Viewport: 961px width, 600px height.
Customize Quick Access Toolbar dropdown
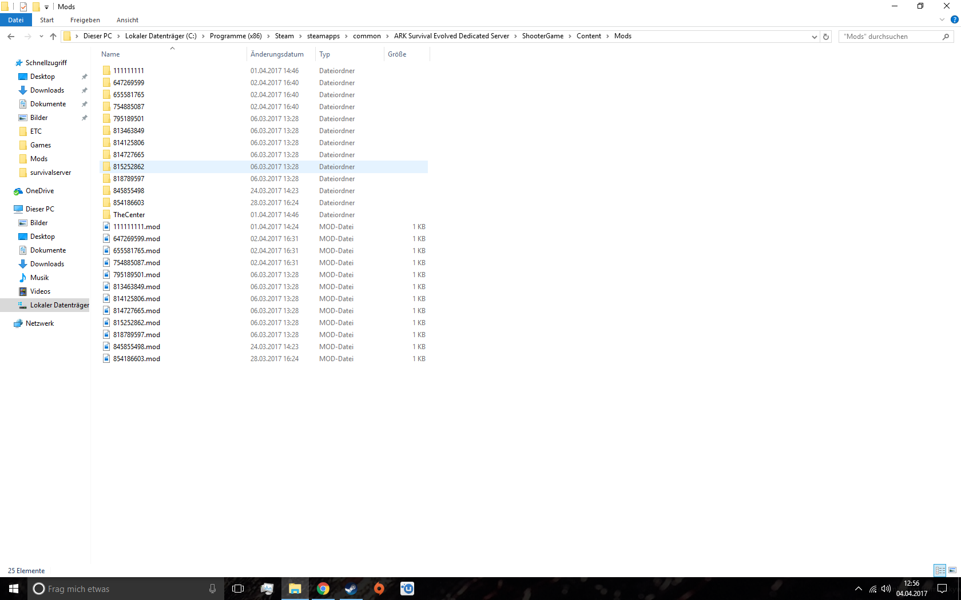tap(47, 7)
